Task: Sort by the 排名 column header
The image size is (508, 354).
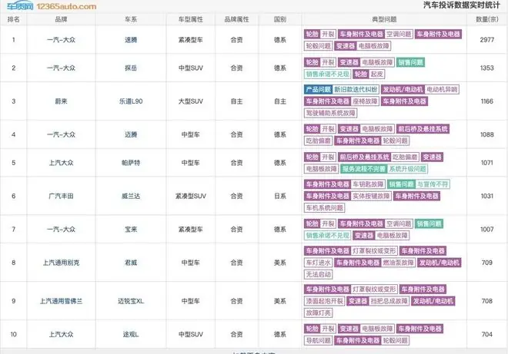Action: point(13,19)
